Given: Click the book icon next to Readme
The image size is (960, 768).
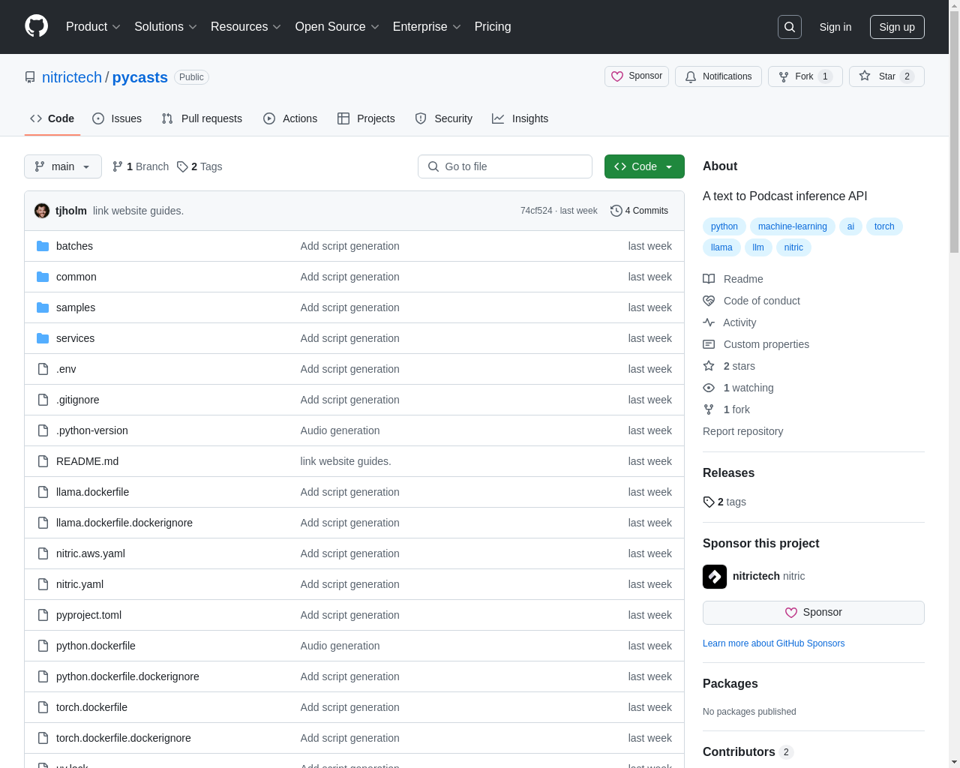Looking at the screenshot, I should tap(709, 279).
